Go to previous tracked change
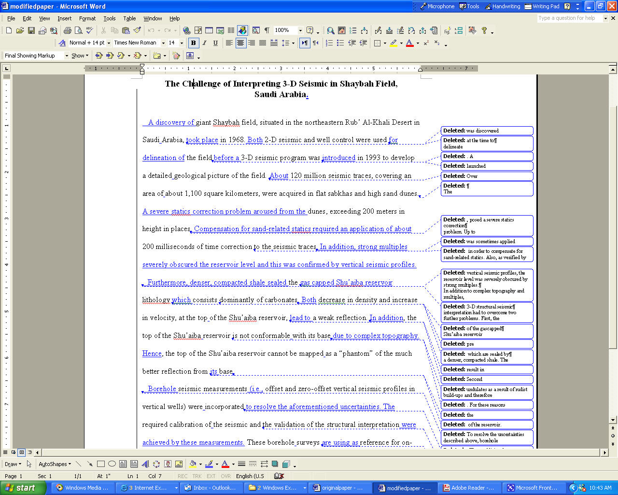Screen dimensions: 618x495 99,56
